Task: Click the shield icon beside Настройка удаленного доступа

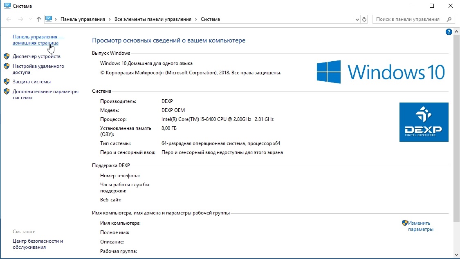Action: (7, 66)
